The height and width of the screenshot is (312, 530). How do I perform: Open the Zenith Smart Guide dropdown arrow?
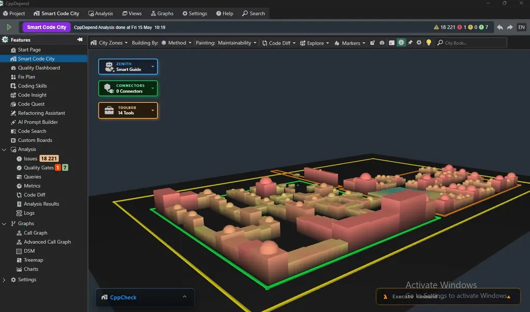(153, 67)
